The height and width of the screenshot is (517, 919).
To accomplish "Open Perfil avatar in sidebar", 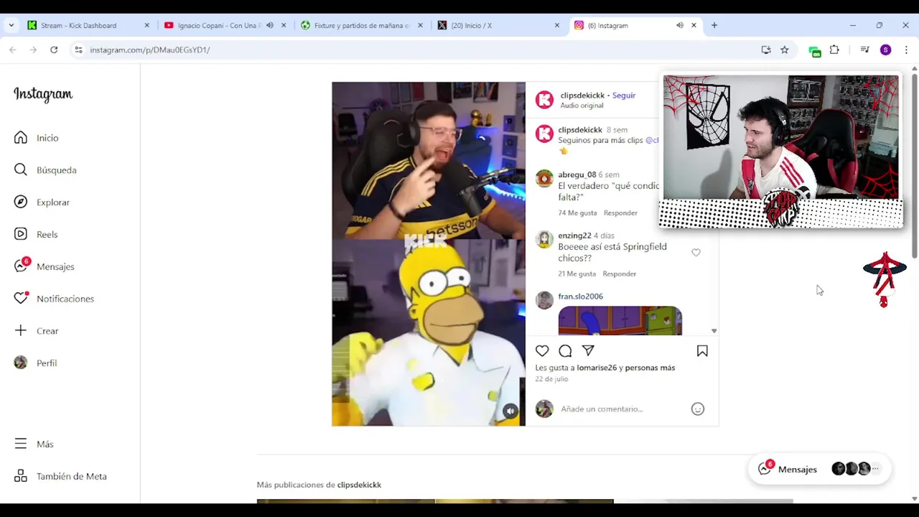I will pos(21,363).
